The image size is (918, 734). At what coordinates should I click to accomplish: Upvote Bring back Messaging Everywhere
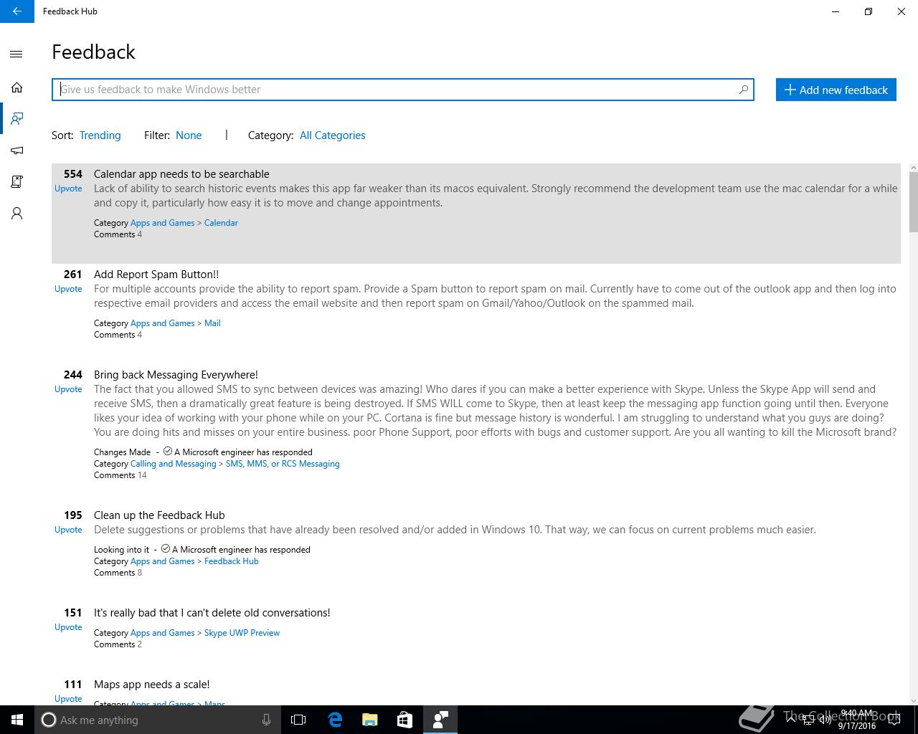pyautogui.click(x=68, y=389)
